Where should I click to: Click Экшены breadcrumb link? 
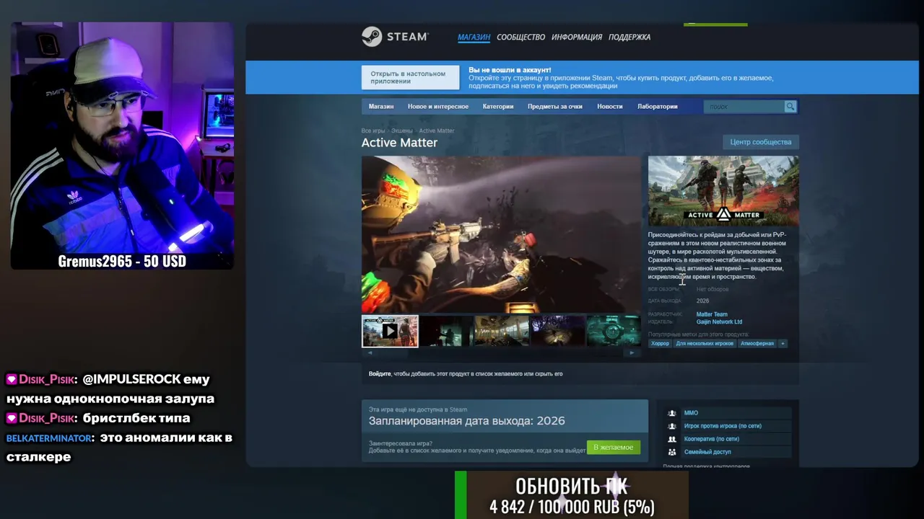[402, 131]
